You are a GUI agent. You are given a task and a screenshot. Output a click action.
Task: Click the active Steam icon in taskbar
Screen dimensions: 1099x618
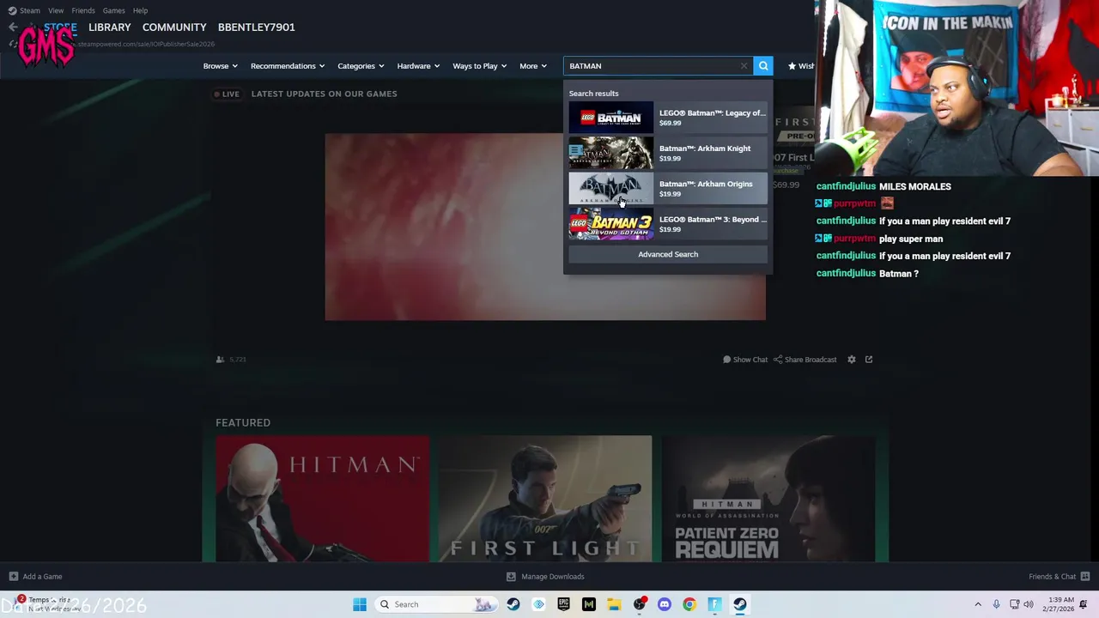coord(739,604)
